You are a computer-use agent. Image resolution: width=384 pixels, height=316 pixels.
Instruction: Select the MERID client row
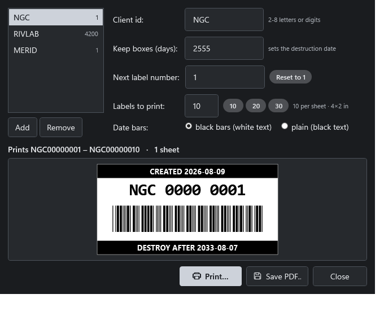point(56,50)
